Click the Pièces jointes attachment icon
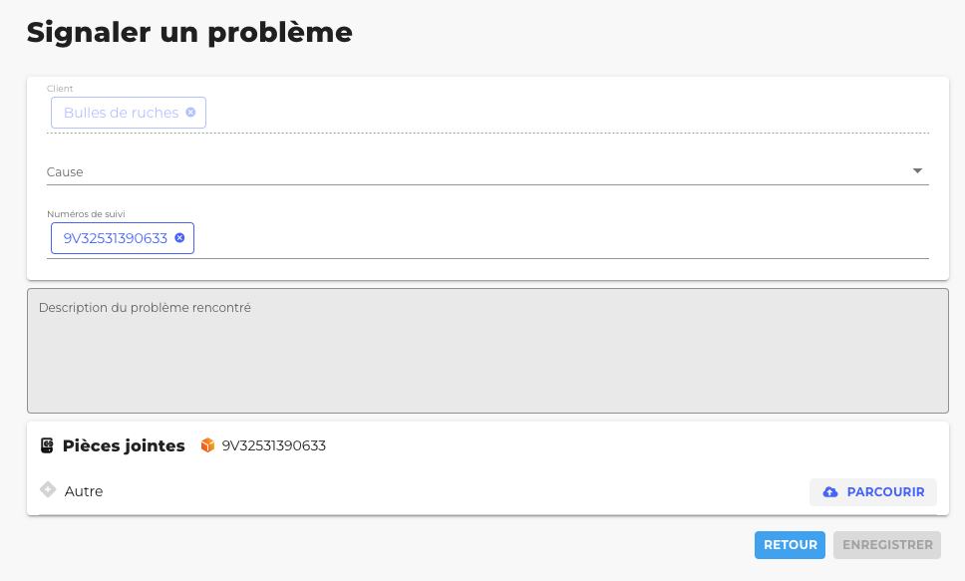Viewport: 965px width, 581px height. [x=47, y=445]
